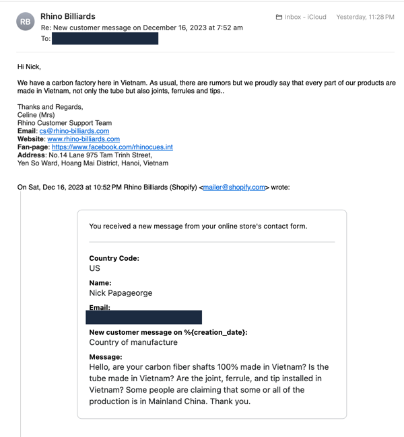
Task: Click the "Hi Nick," greeting line
Action: (x=29, y=67)
